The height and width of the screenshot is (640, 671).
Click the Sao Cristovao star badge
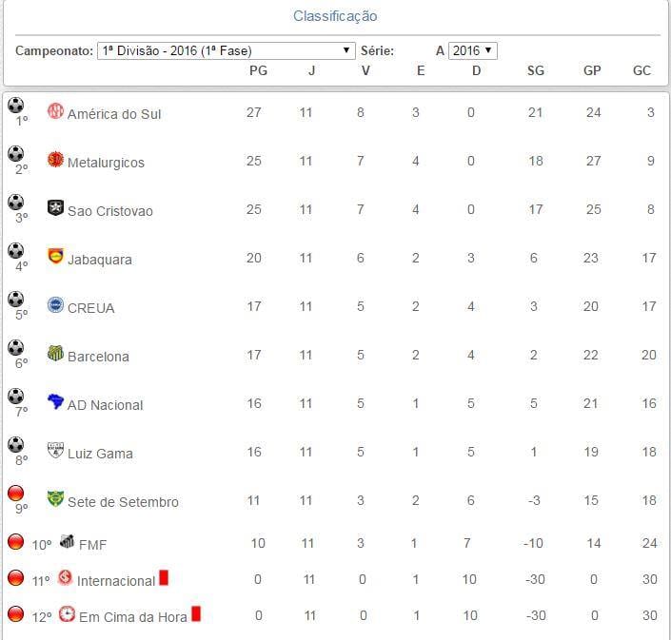point(55,208)
